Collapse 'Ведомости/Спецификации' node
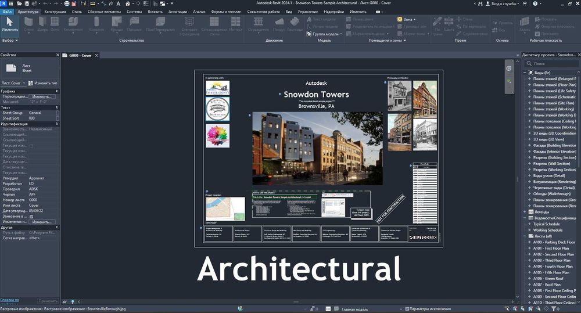 (525, 218)
